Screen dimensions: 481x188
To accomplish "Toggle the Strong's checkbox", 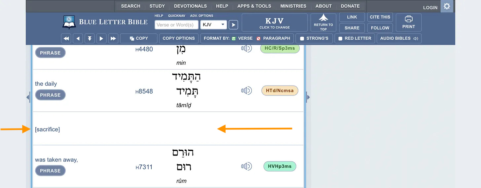I will 302,38.
